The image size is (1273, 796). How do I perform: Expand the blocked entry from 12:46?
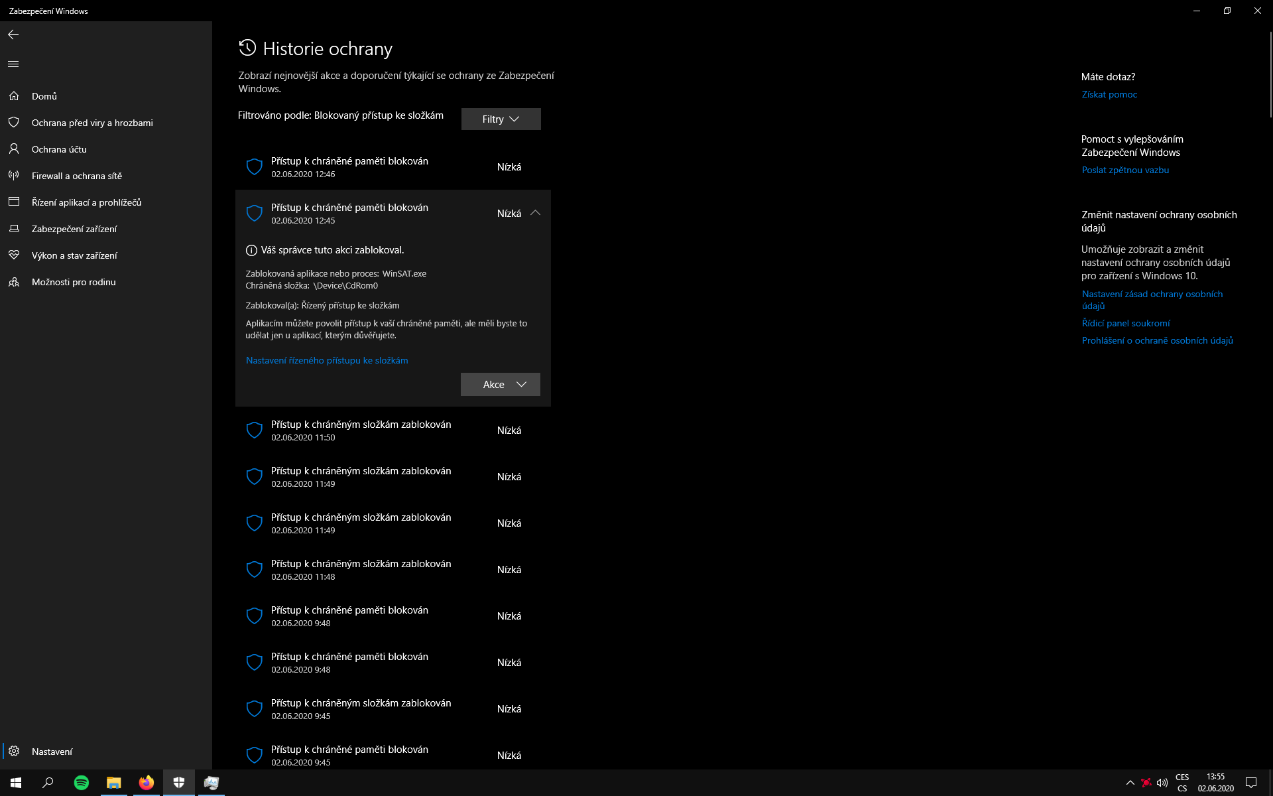tap(391, 167)
